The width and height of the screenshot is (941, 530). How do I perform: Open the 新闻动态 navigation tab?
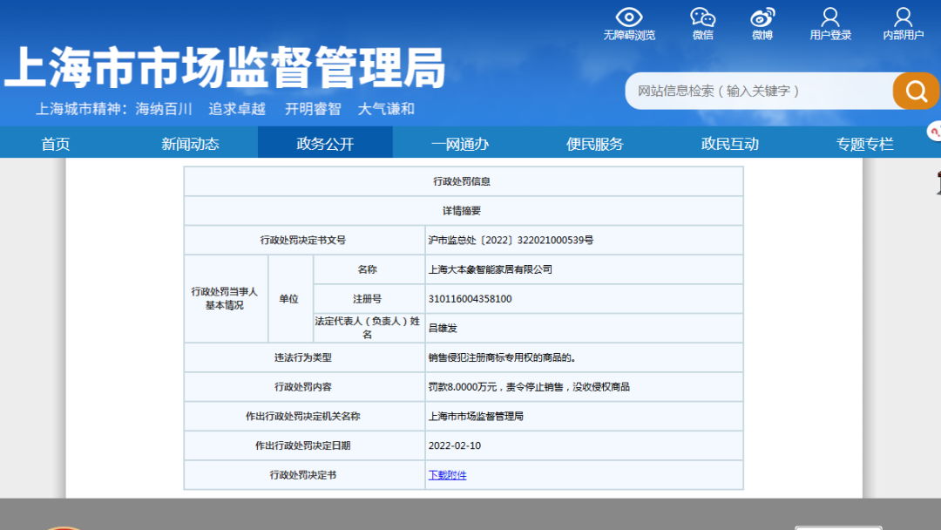(190, 144)
